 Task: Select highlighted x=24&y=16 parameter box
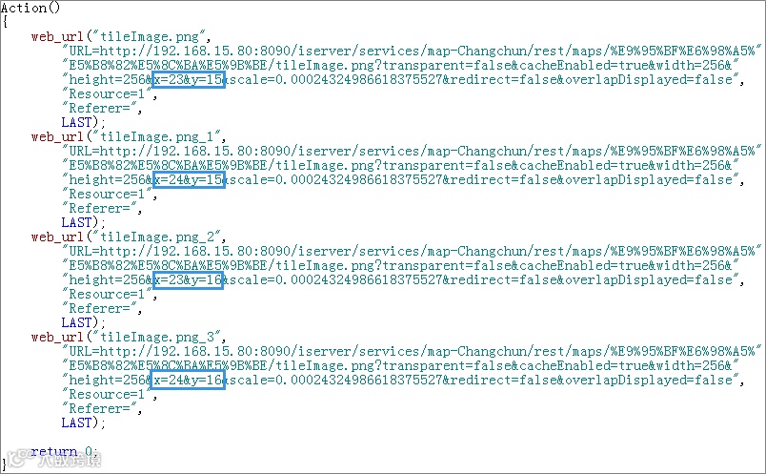[188, 381]
